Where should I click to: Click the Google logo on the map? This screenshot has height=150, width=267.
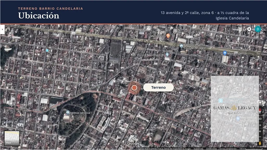click(133, 144)
